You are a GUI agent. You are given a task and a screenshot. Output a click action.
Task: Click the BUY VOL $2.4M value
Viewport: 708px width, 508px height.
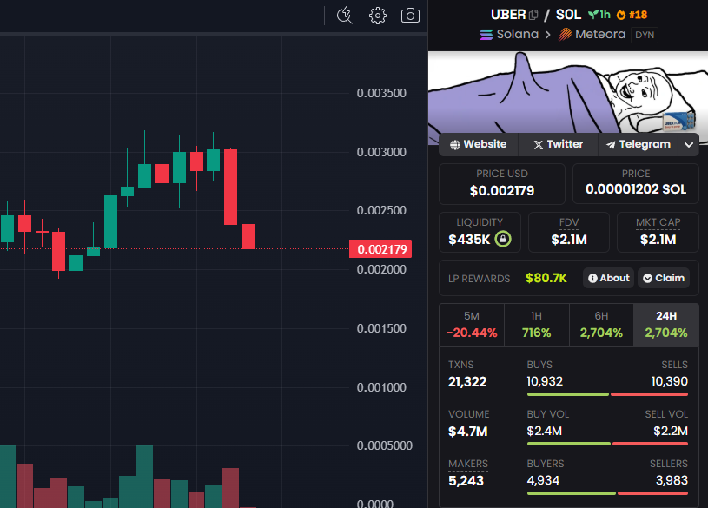[x=544, y=432]
